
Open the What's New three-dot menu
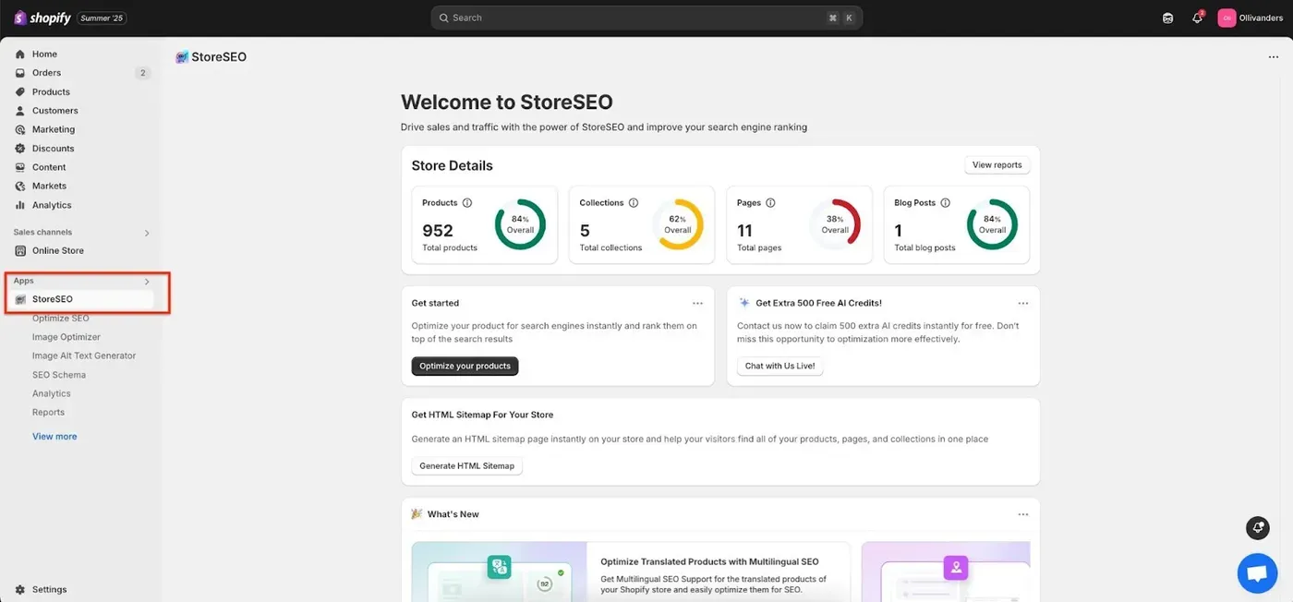click(1023, 514)
